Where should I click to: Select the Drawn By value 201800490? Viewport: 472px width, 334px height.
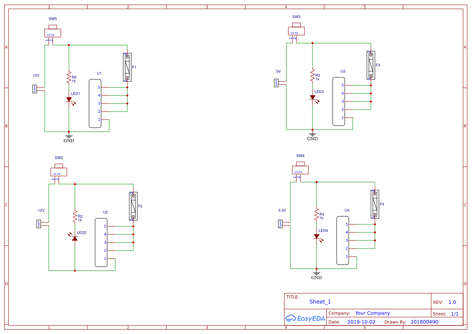[x=424, y=322]
